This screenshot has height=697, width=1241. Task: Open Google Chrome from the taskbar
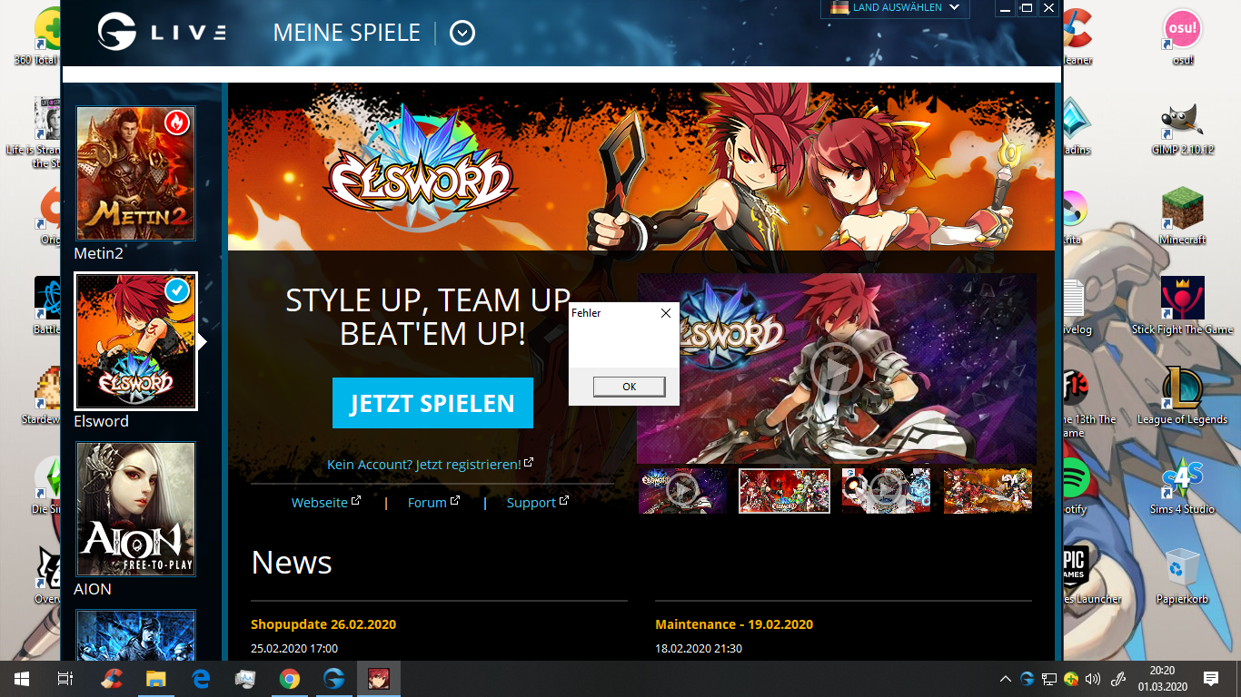290,679
